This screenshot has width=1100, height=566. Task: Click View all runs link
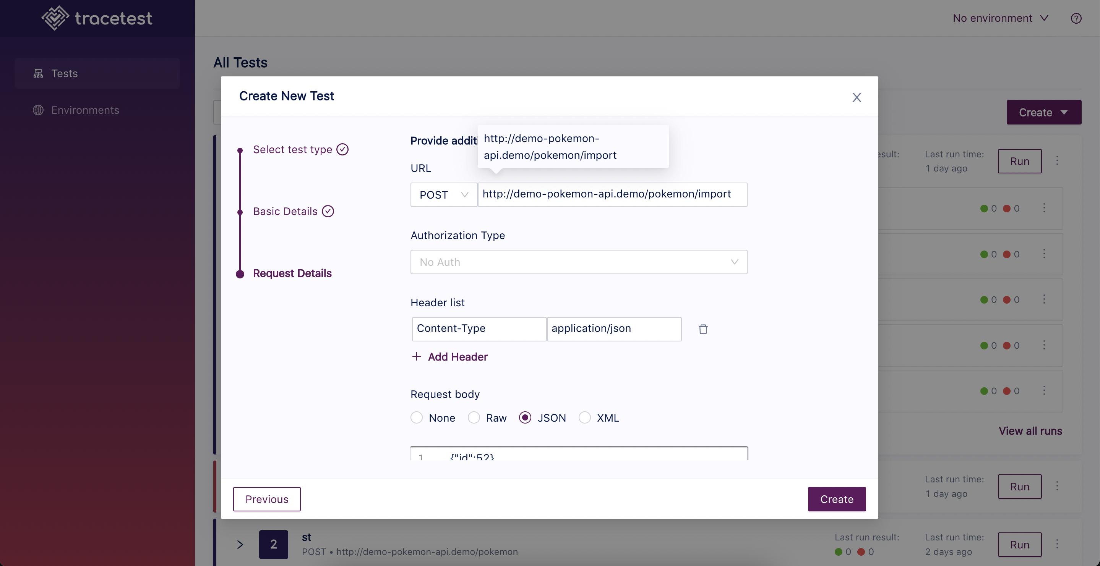tap(1030, 431)
